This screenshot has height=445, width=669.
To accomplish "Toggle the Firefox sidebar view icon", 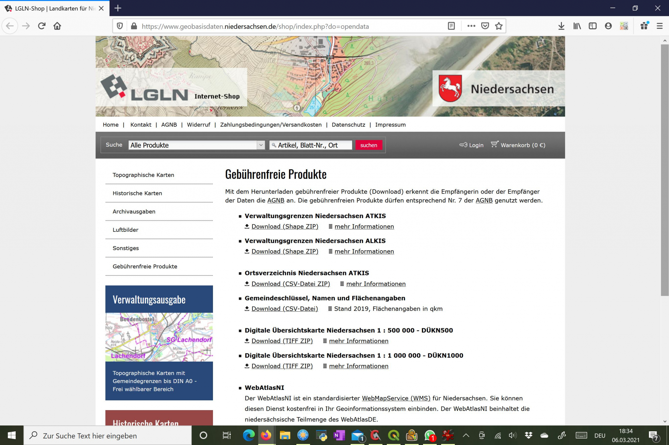I will click(593, 26).
